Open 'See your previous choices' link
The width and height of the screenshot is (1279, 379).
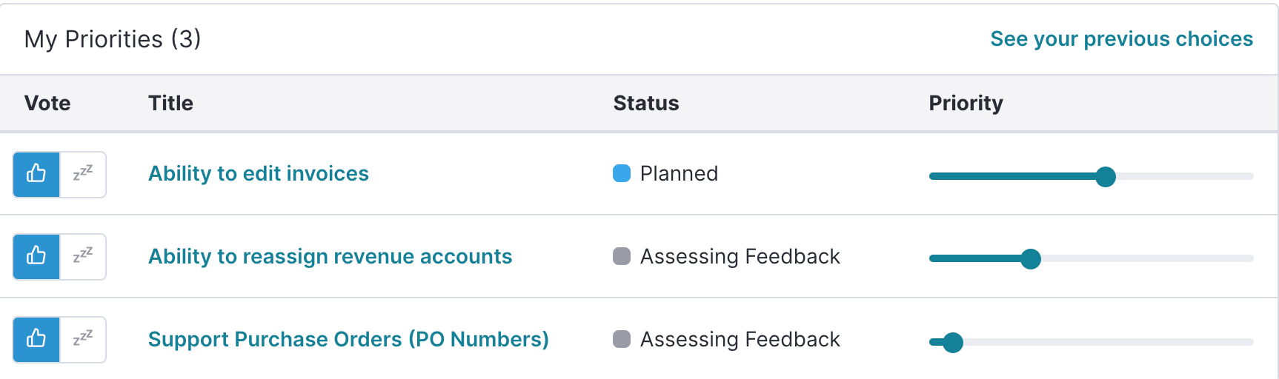[x=1121, y=38]
